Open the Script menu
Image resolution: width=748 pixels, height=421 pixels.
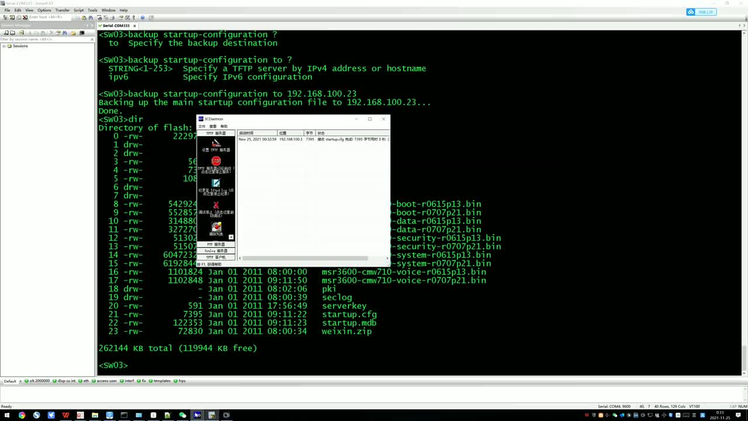click(78, 10)
